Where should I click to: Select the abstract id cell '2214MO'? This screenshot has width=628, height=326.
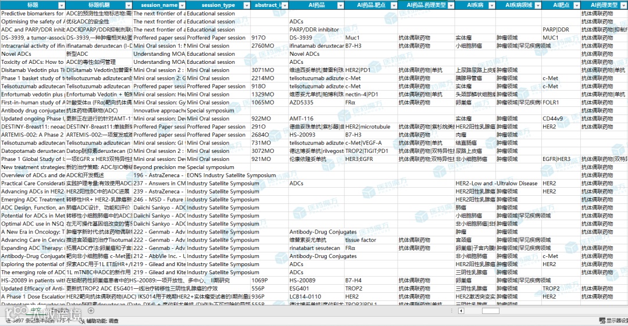pyautogui.click(x=270, y=78)
